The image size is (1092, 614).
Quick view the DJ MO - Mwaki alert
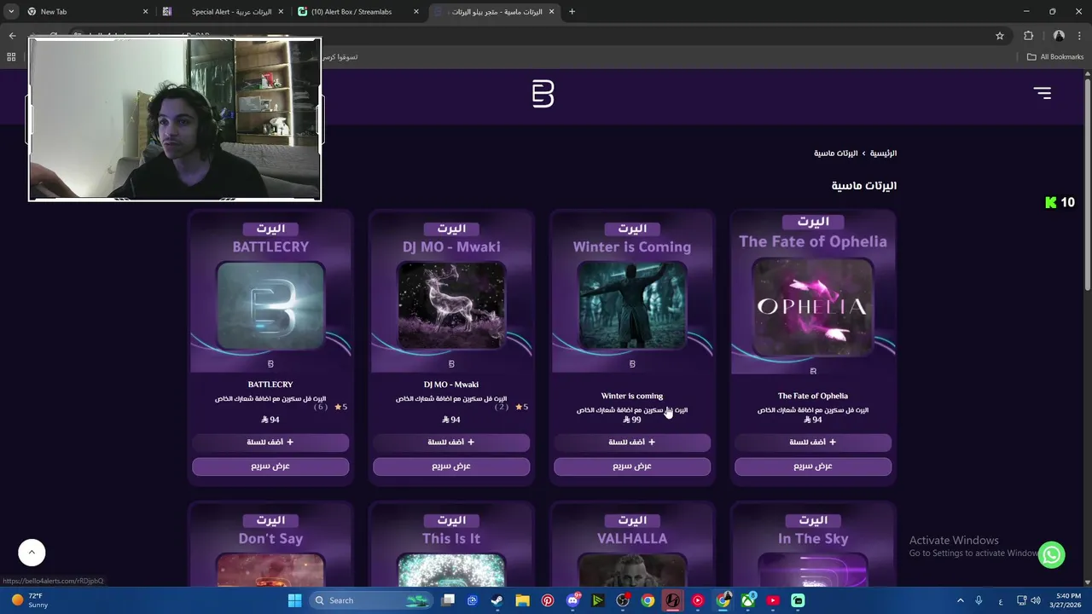click(451, 466)
